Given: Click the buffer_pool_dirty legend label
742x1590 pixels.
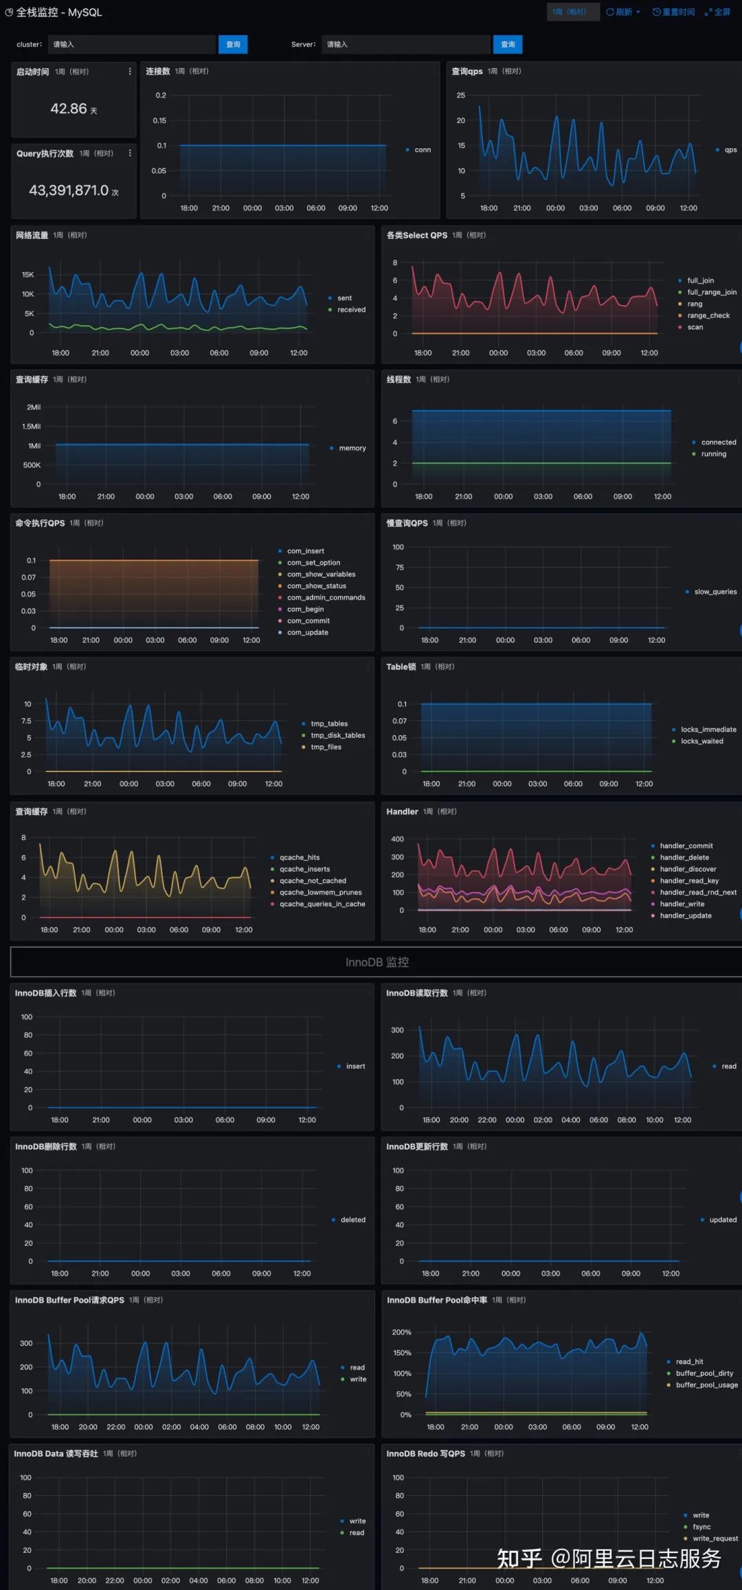Looking at the screenshot, I should [x=705, y=1373].
